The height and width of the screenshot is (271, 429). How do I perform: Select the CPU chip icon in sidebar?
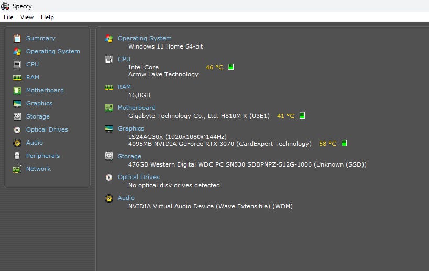coord(17,64)
